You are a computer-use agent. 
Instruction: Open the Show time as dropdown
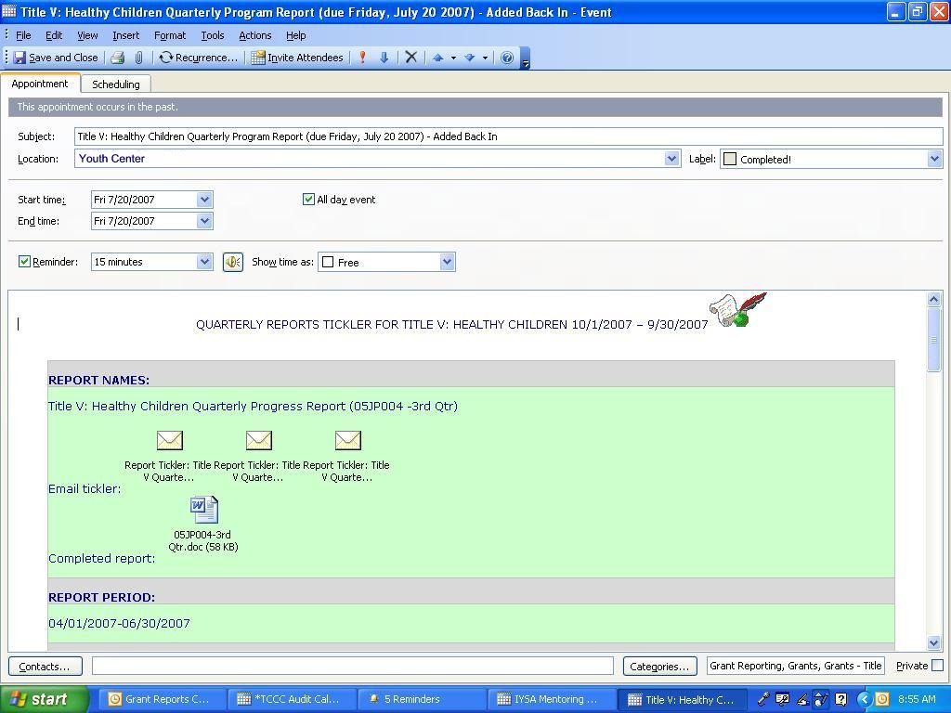(447, 262)
